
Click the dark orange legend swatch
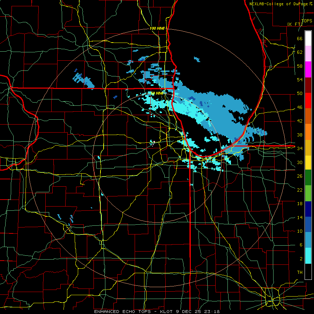(308, 116)
